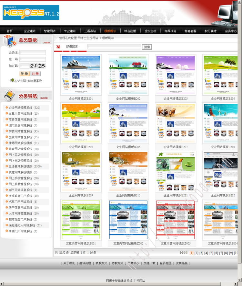Go to pagination page [9]
242x286 pixels.
pos(231,253)
